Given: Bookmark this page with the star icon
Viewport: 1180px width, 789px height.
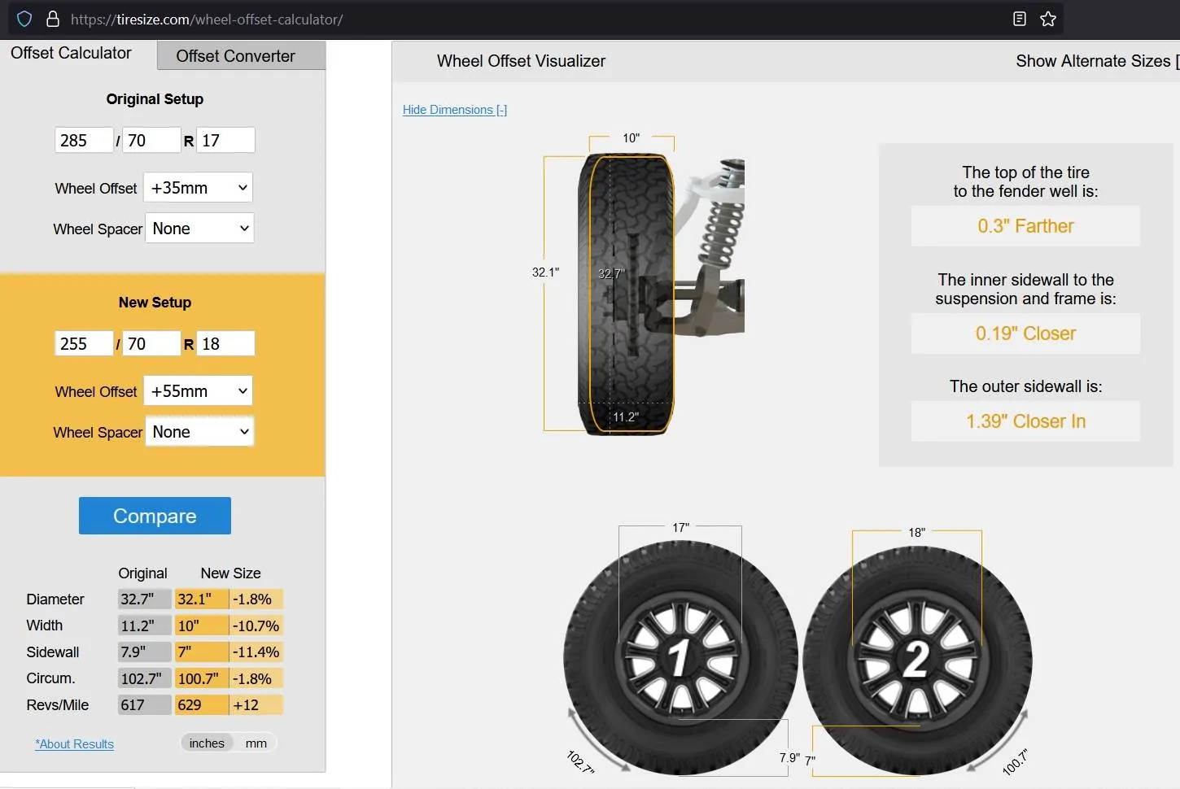Looking at the screenshot, I should coord(1048,19).
